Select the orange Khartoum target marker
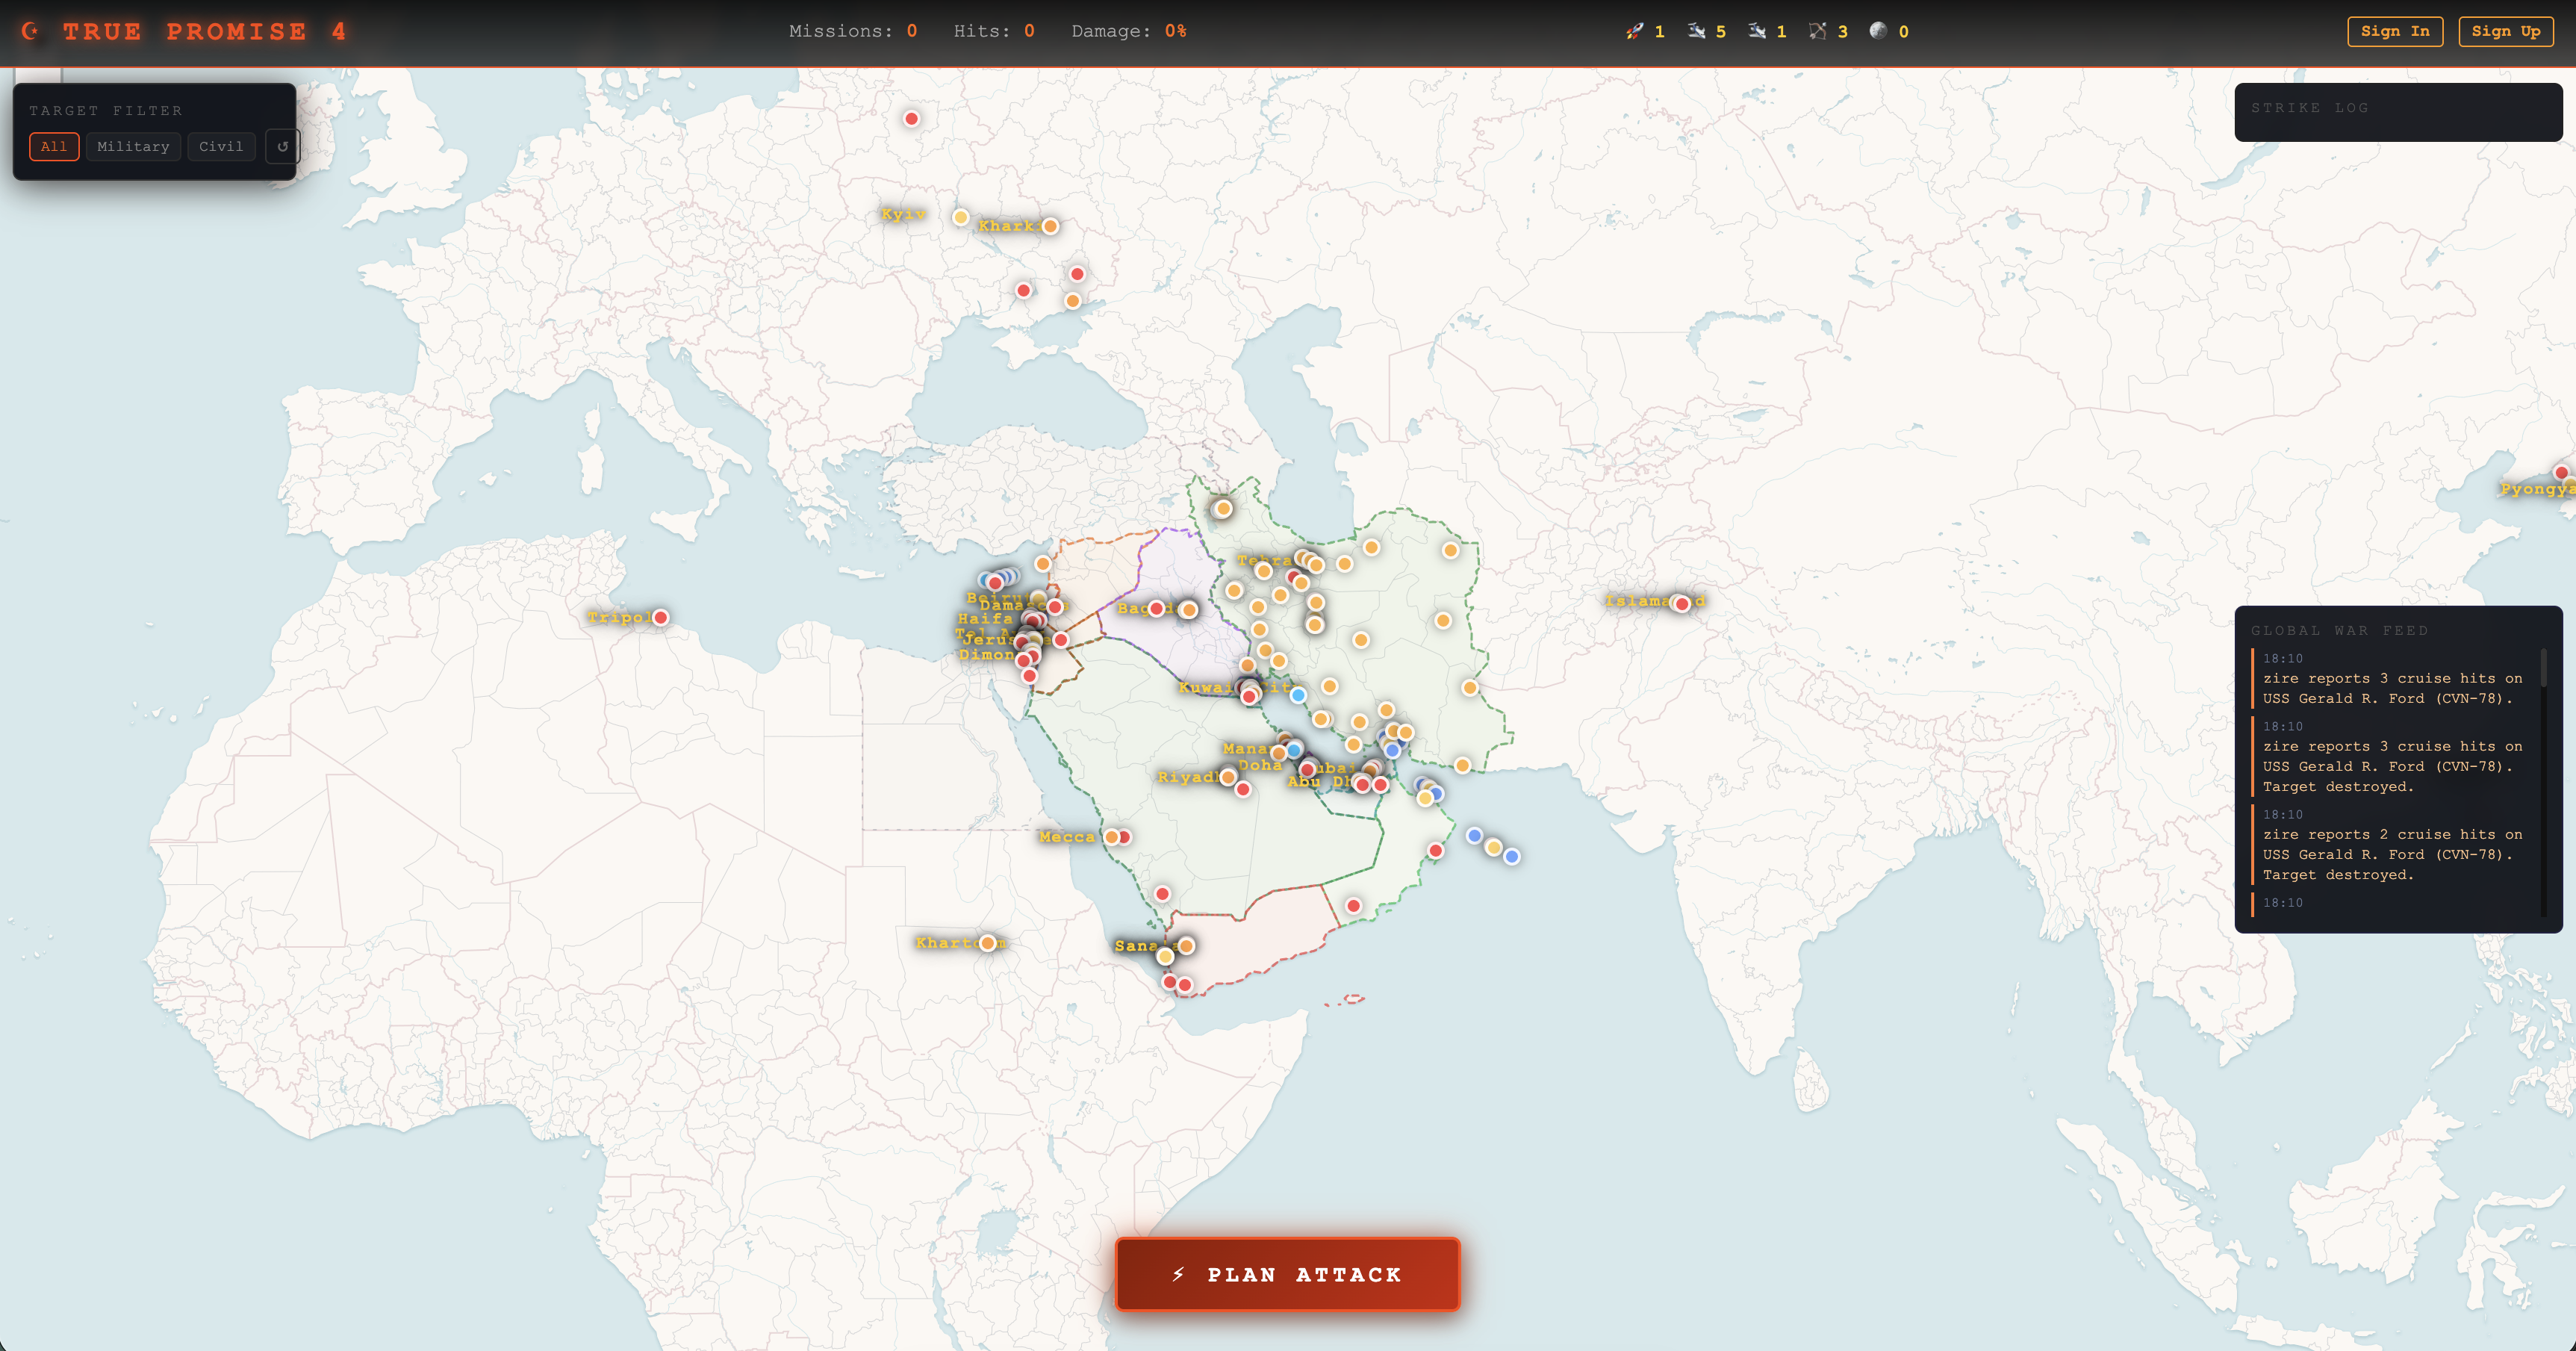This screenshot has width=2576, height=1351. tap(988, 943)
